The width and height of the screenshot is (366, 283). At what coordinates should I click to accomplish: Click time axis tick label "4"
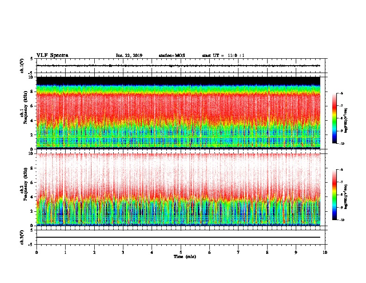click(152, 252)
